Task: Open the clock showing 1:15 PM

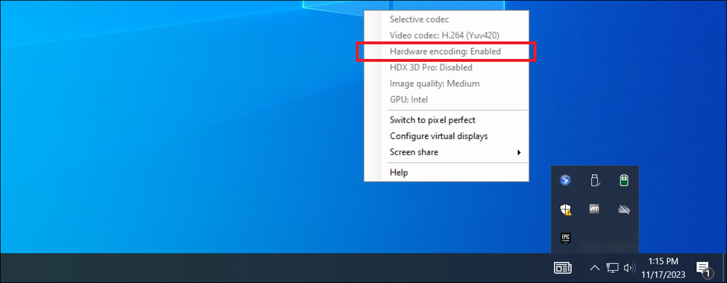Action: [x=664, y=268]
